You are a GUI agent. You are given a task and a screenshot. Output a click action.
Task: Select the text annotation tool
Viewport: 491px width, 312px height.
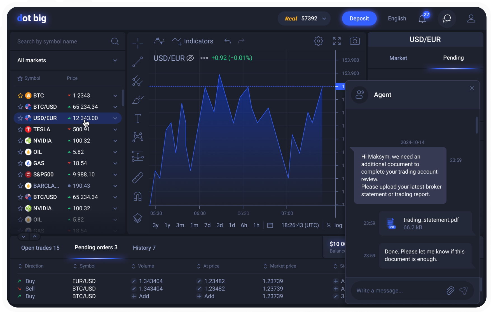coord(138,118)
